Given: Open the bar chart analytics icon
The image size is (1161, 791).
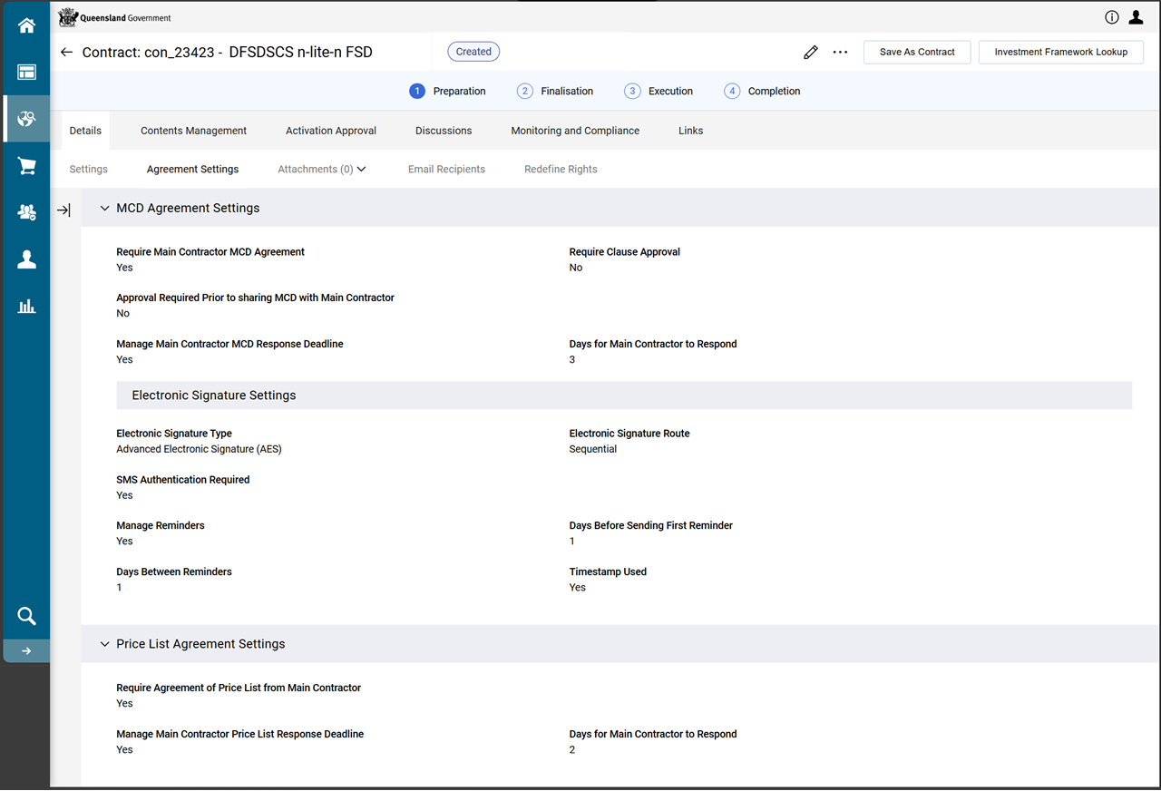Looking at the screenshot, I should [x=25, y=306].
